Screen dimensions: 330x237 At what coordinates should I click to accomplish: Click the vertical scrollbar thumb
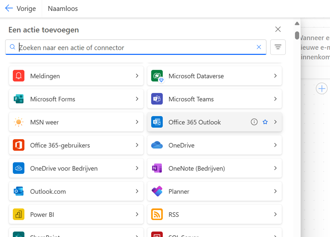[297, 35]
